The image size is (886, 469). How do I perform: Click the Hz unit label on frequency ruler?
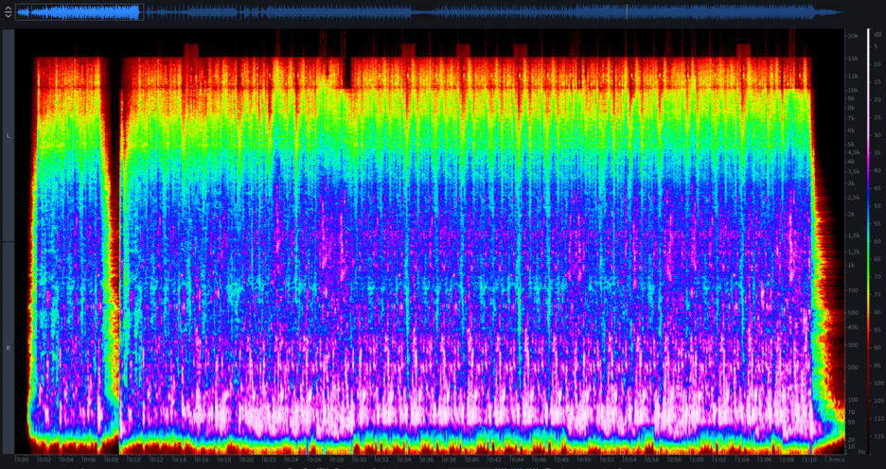[x=861, y=453]
